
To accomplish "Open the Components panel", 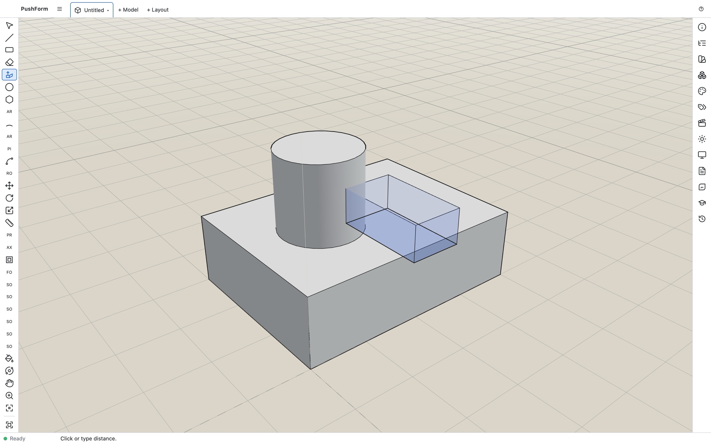I will tap(702, 75).
